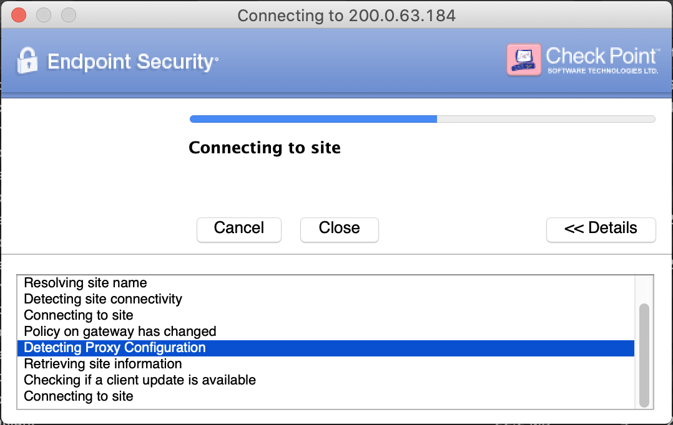Click the blue connection progress bar

(x=312, y=118)
